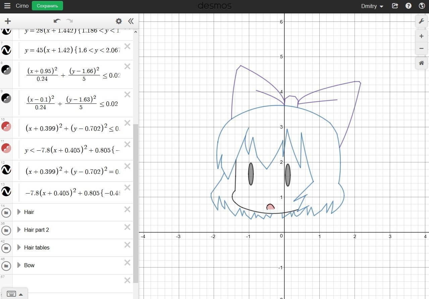This screenshot has width=429, height=299.
Task: Zoom out on the graph
Action: [x=421, y=48]
